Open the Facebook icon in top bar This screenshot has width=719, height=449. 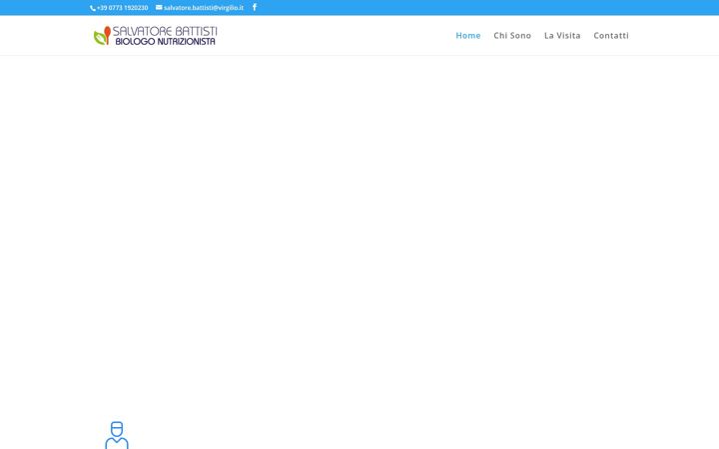pyautogui.click(x=255, y=7)
